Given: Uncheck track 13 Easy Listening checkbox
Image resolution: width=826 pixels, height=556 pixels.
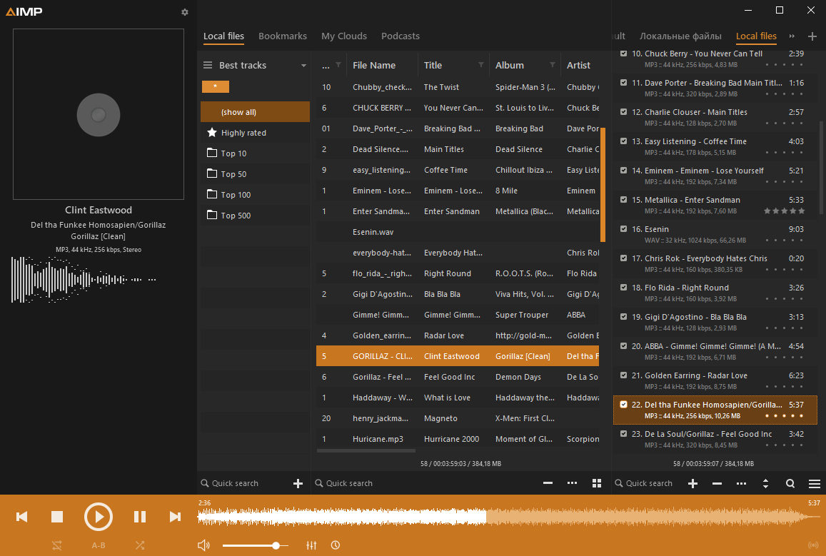Looking at the screenshot, I should (x=624, y=141).
